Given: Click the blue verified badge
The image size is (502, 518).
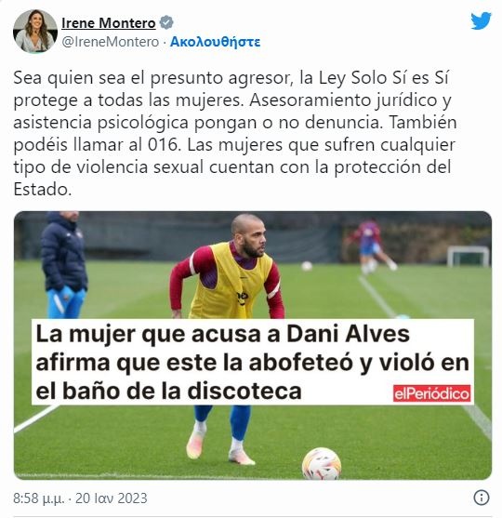Looking at the screenshot, I should (166, 22).
